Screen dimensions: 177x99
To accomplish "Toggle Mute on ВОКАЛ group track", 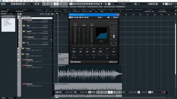I will [24, 32].
